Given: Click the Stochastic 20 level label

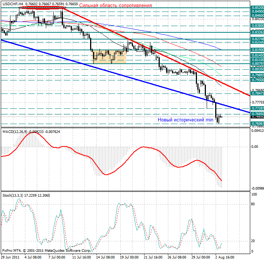Looking at the screenshot, I should 253,241.
